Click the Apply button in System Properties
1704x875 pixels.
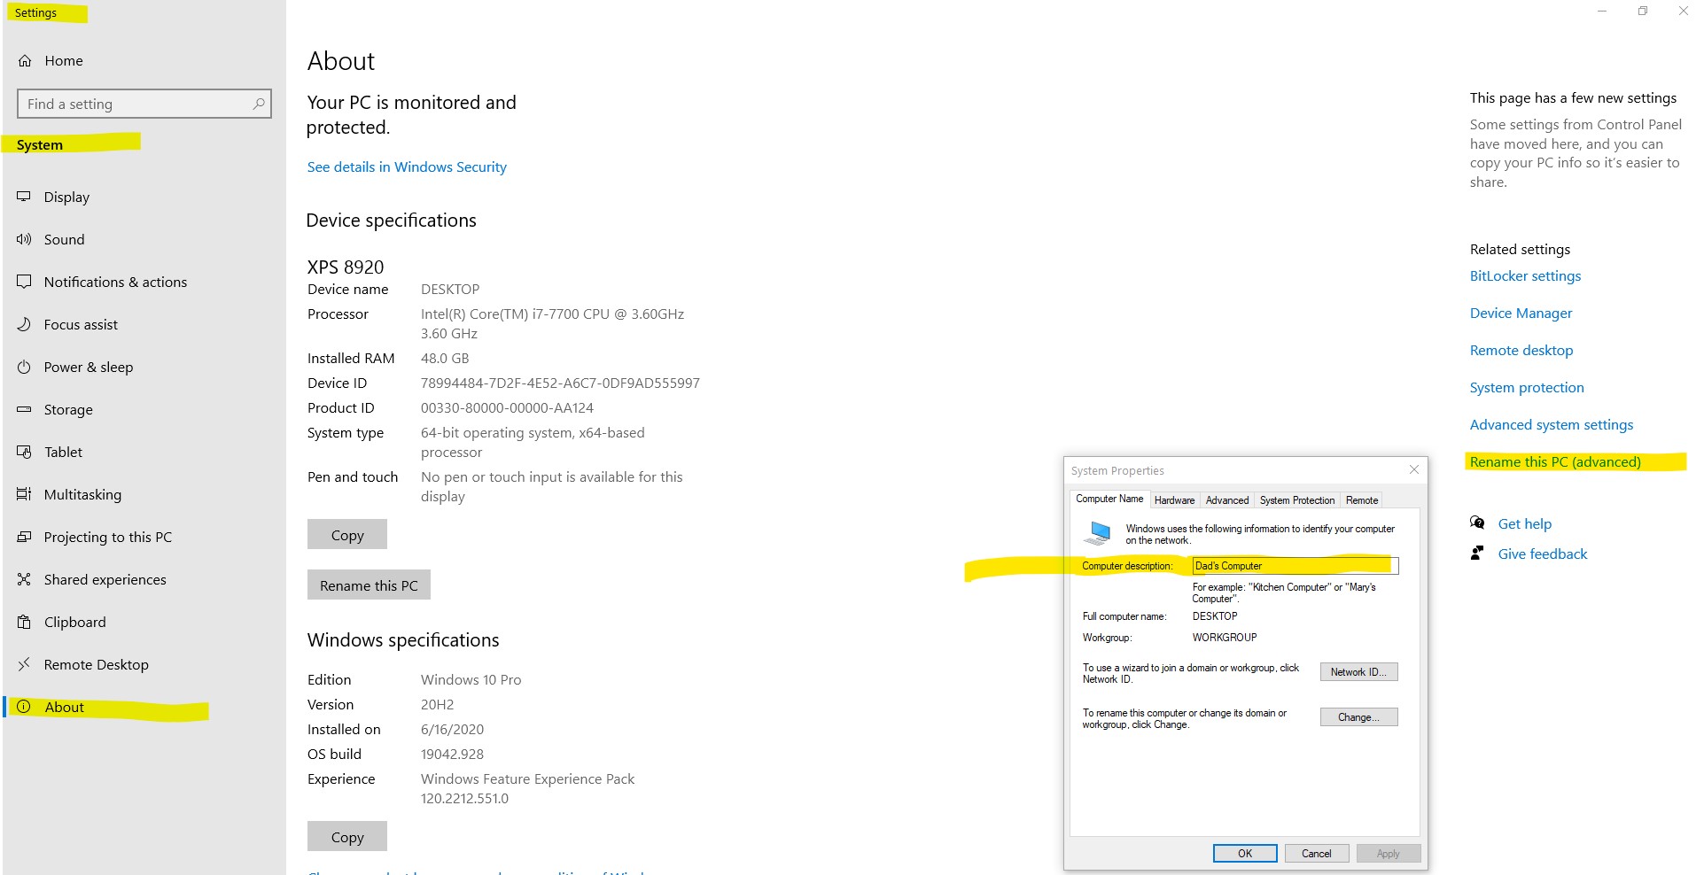tap(1388, 854)
